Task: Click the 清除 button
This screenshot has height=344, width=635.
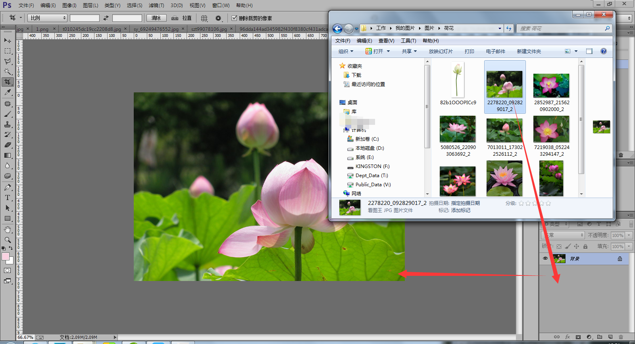Action: point(156,18)
